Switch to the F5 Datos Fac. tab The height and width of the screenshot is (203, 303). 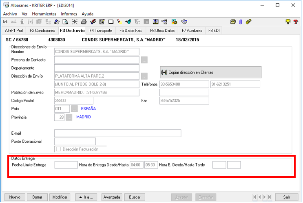click(131, 31)
